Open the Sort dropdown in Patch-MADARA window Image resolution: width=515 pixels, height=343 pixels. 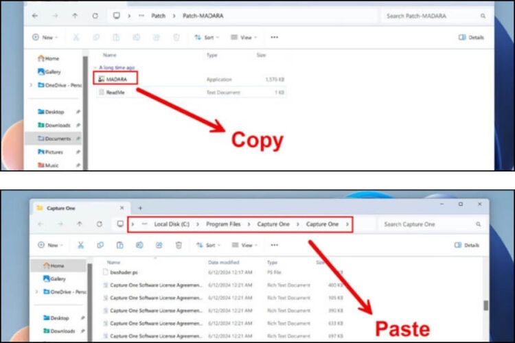point(207,38)
